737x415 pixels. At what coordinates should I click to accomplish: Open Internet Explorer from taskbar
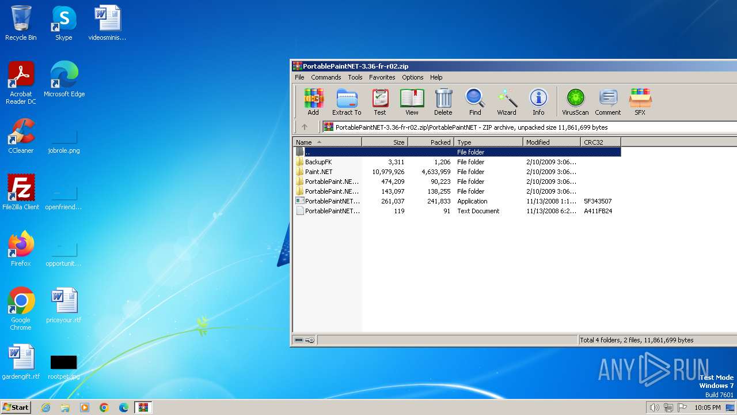tap(45, 408)
